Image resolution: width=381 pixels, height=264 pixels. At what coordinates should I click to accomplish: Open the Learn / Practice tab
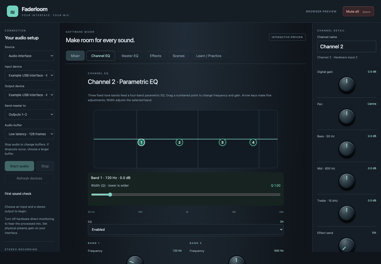pyautogui.click(x=209, y=56)
